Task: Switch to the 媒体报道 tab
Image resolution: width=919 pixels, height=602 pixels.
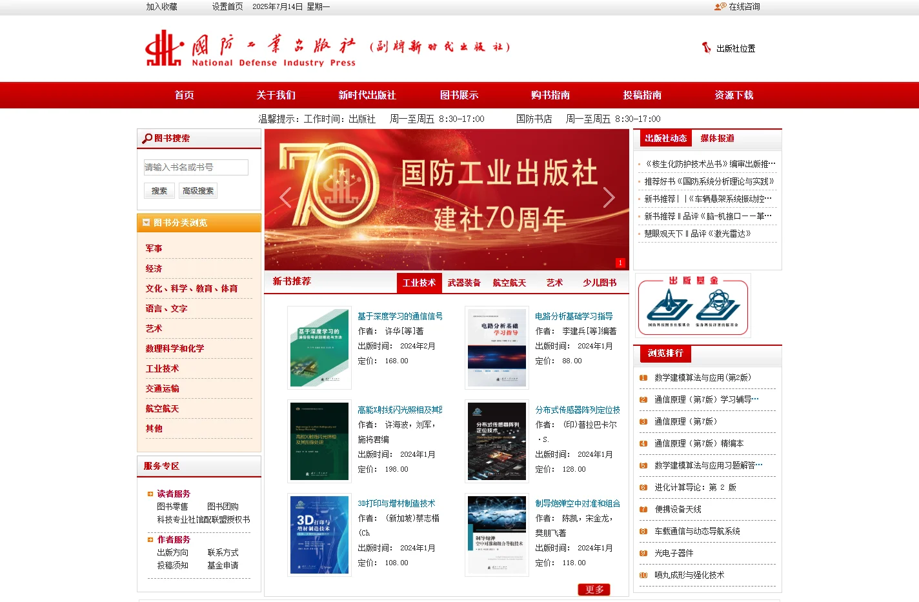Action: pyautogui.click(x=717, y=138)
